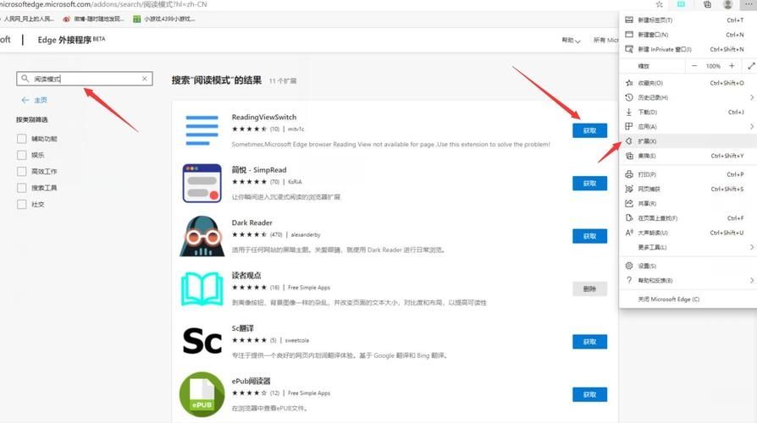Click the Sc翻译 extension logo
Image resolution: width=757 pixels, height=423 pixels.
click(202, 342)
